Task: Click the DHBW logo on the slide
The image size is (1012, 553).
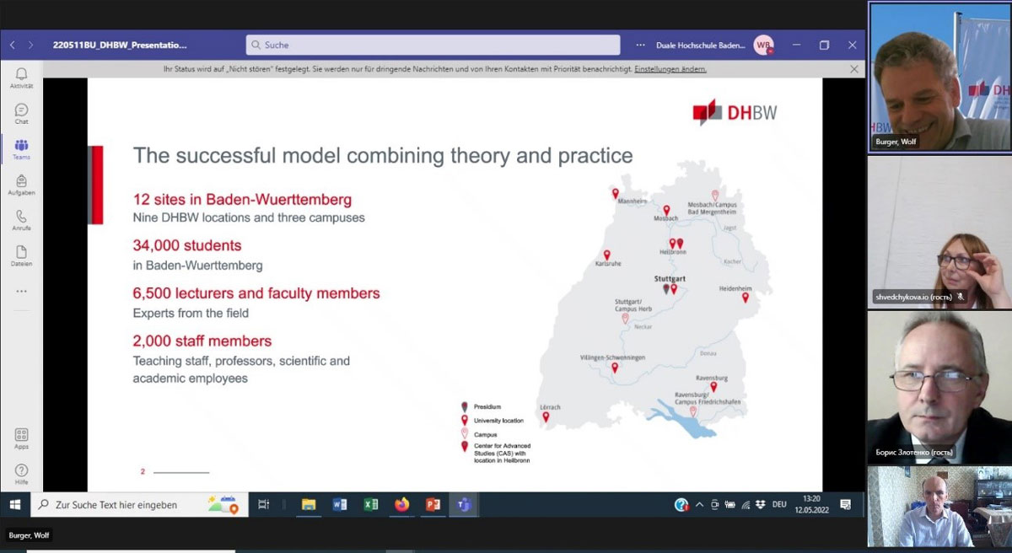Action: 735,112
